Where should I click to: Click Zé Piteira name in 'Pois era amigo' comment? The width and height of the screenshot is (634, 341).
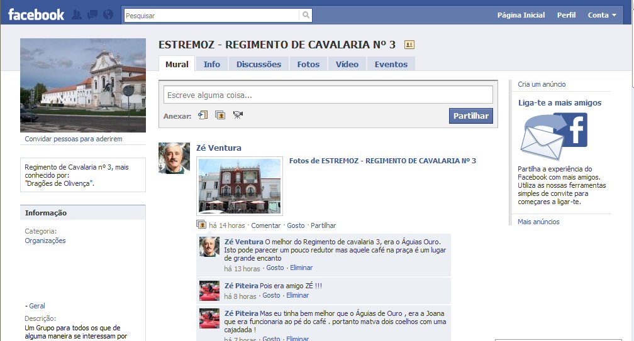tap(241, 286)
